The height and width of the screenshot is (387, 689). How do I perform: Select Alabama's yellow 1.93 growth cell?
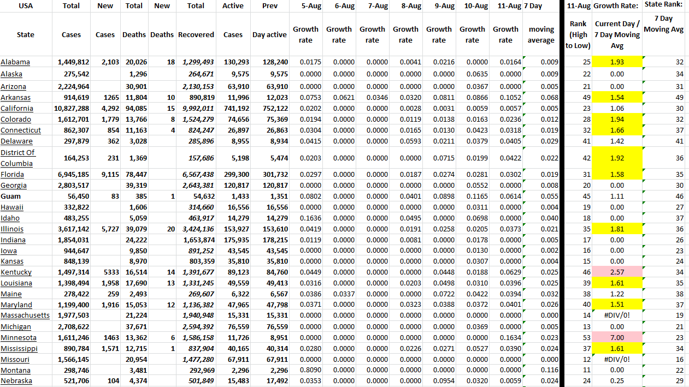[617, 62]
